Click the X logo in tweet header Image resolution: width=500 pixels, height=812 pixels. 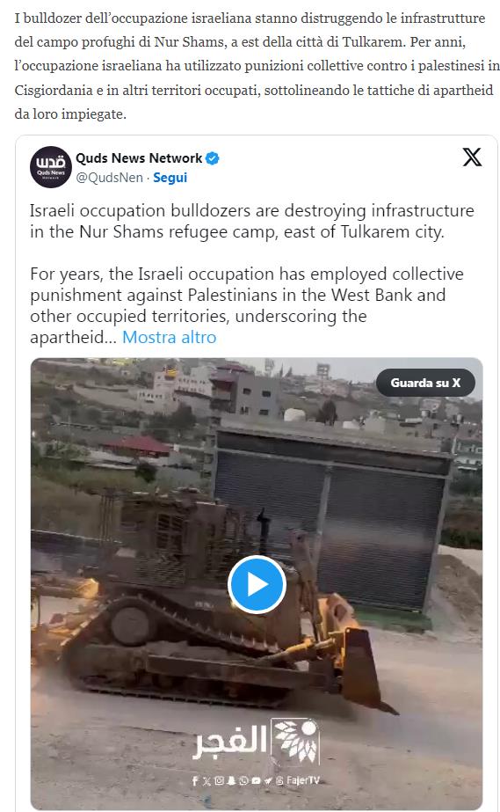tap(472, 157)
